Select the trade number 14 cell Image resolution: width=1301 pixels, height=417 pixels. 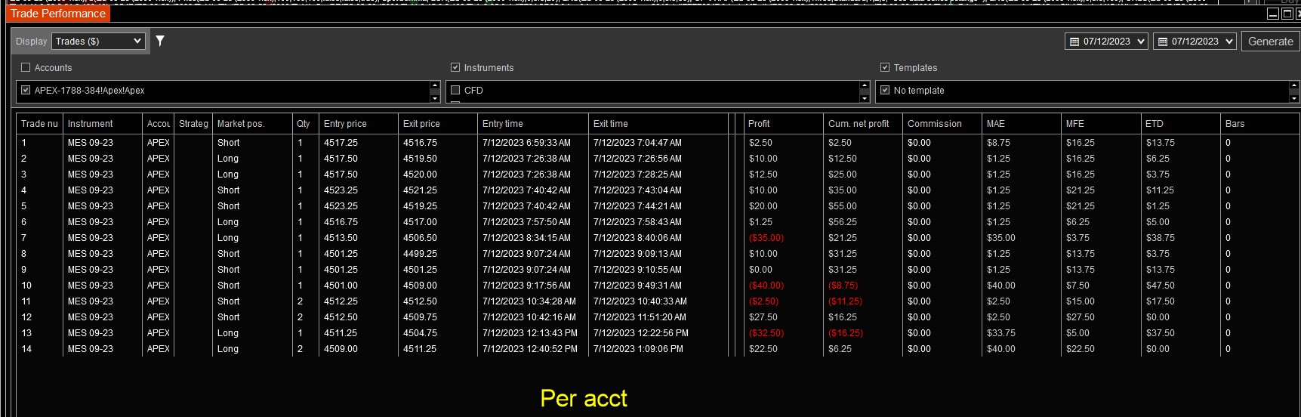[39, 349]
